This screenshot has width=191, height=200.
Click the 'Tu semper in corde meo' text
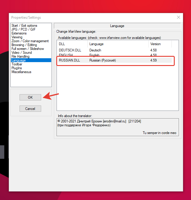160,133
